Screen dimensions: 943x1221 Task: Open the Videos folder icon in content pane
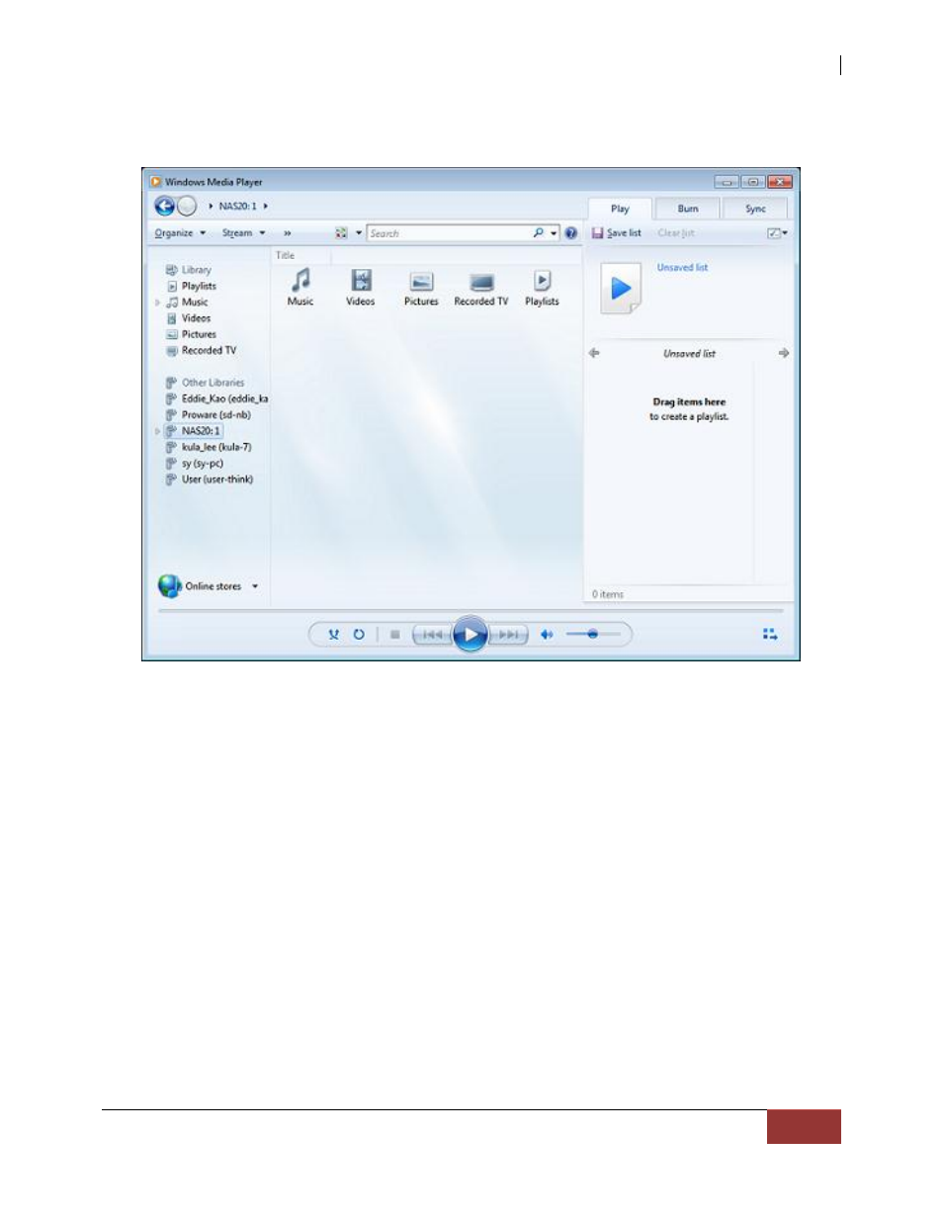coord(361,280)
